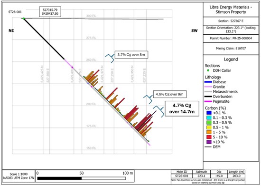Click the 275 RL elevation label

pos(91,38)
